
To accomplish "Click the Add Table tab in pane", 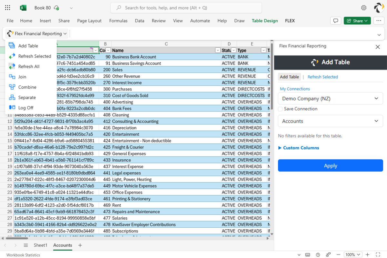I will 289,77.
